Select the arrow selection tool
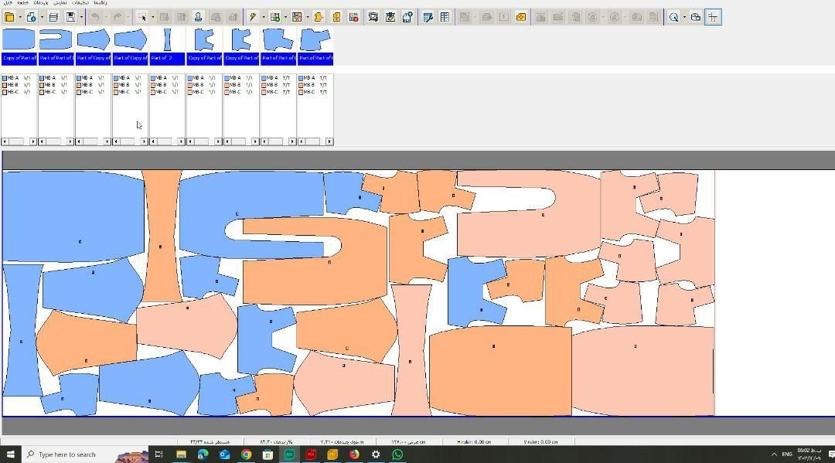 [x=141, y=17]
